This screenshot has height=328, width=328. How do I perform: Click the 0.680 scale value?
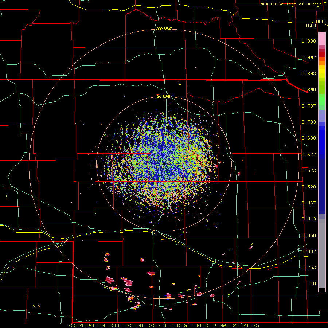pyautogui.click(x=309, y=138)
